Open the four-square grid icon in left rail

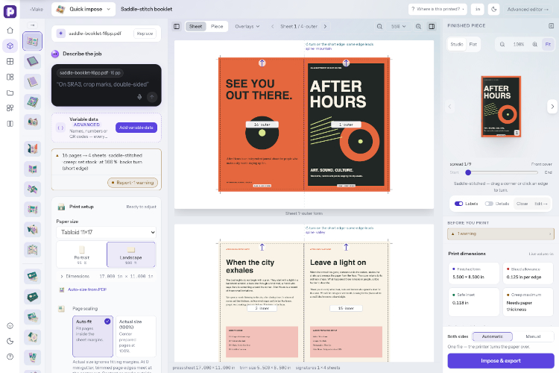[10, 61]
